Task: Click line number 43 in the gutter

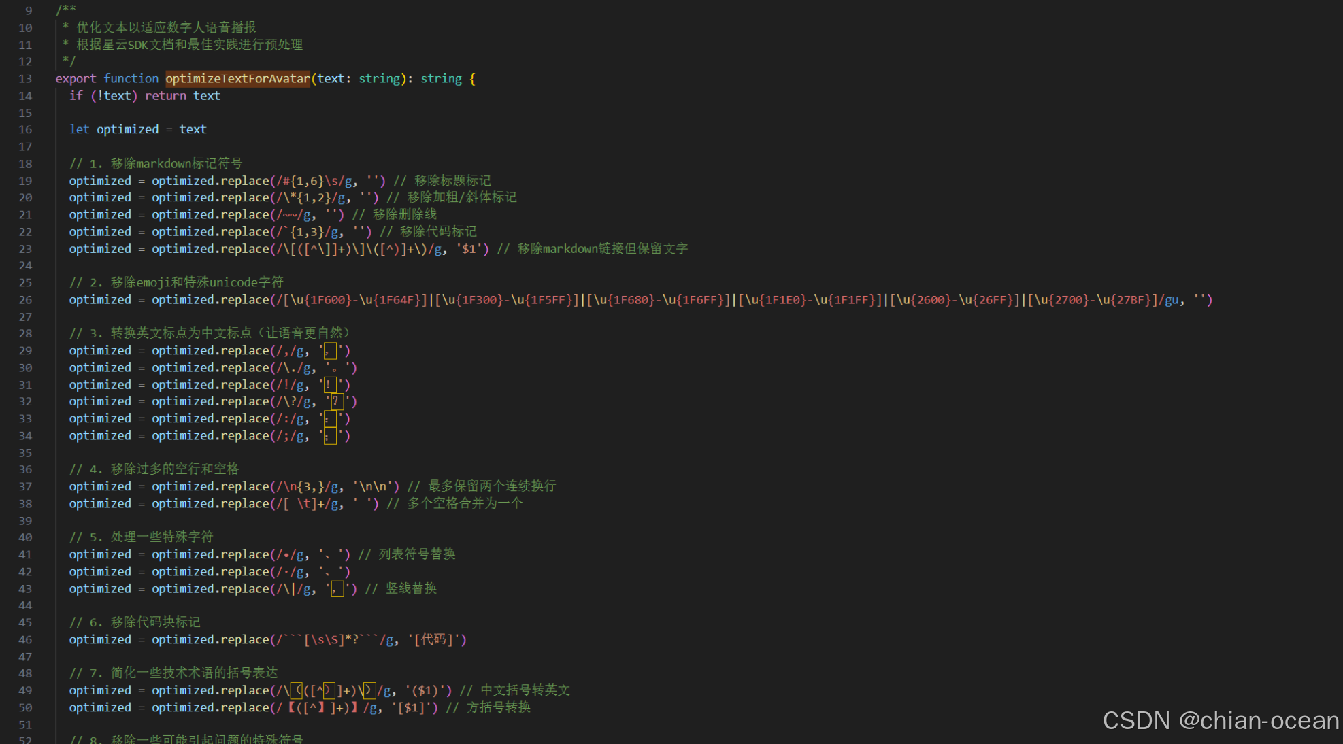Action: coord(25,588)
